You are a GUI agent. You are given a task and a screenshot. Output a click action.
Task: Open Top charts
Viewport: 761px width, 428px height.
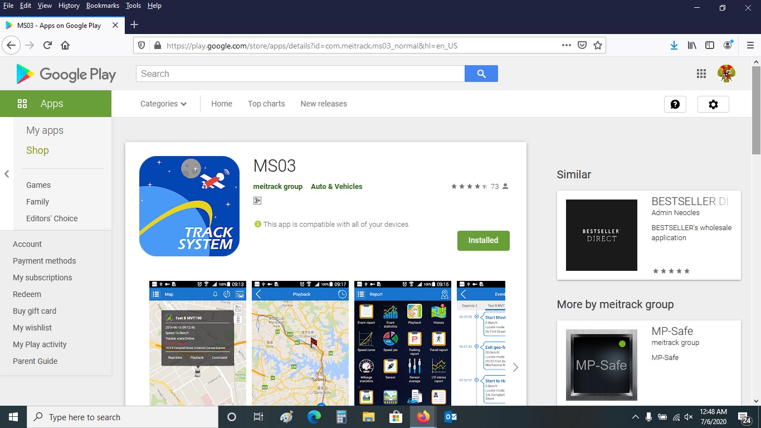[266, 104]
